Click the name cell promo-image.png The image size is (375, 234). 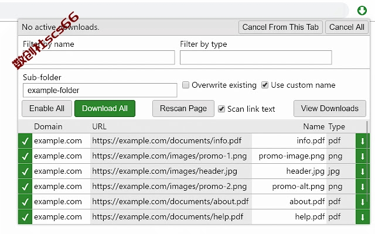292,156
